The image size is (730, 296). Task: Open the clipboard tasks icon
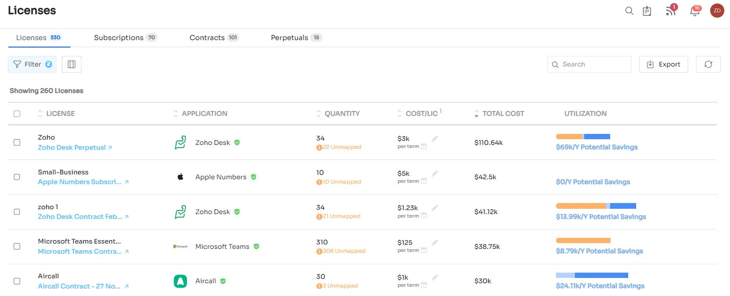647,11
